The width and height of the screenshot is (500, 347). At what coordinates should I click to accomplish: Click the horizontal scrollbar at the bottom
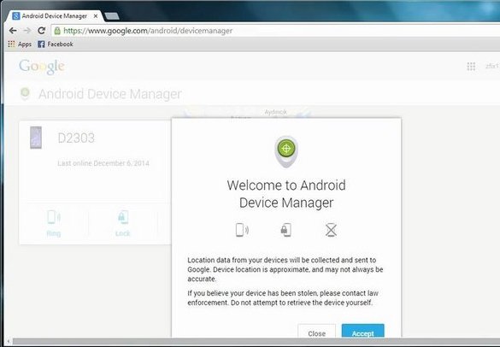pos(256,342)
